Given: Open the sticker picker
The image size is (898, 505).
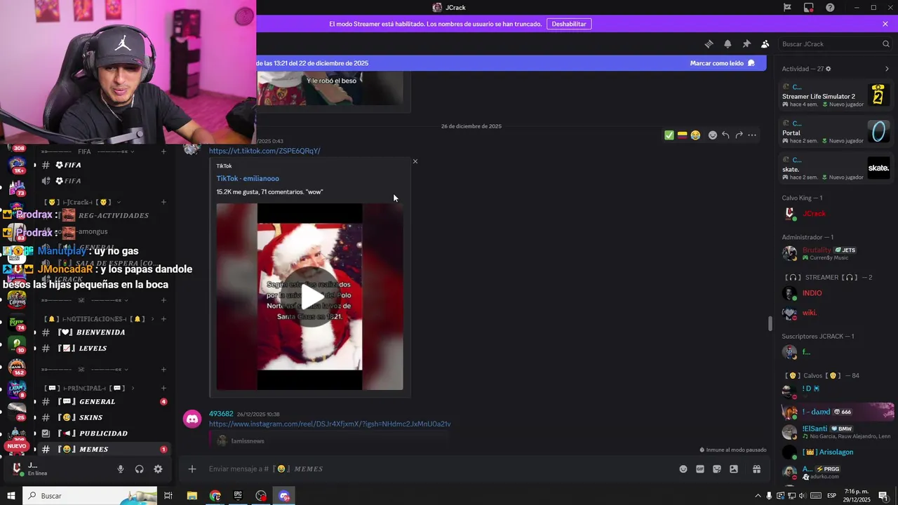Looking at the screenshot, I should click(717, 469).
